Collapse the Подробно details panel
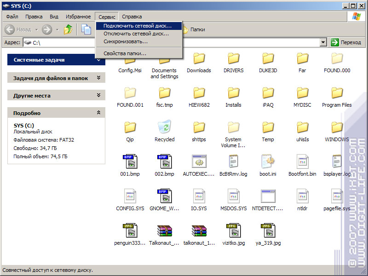 [98, 113]
